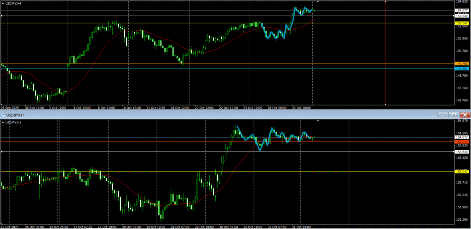Select bottom anchor of red vertical line
This screenshot has height=229, width=471.
(385, 105)
